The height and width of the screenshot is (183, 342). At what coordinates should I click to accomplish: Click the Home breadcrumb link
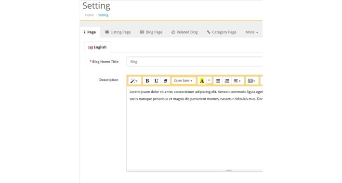pyautogui.click(x=90, y=15)
